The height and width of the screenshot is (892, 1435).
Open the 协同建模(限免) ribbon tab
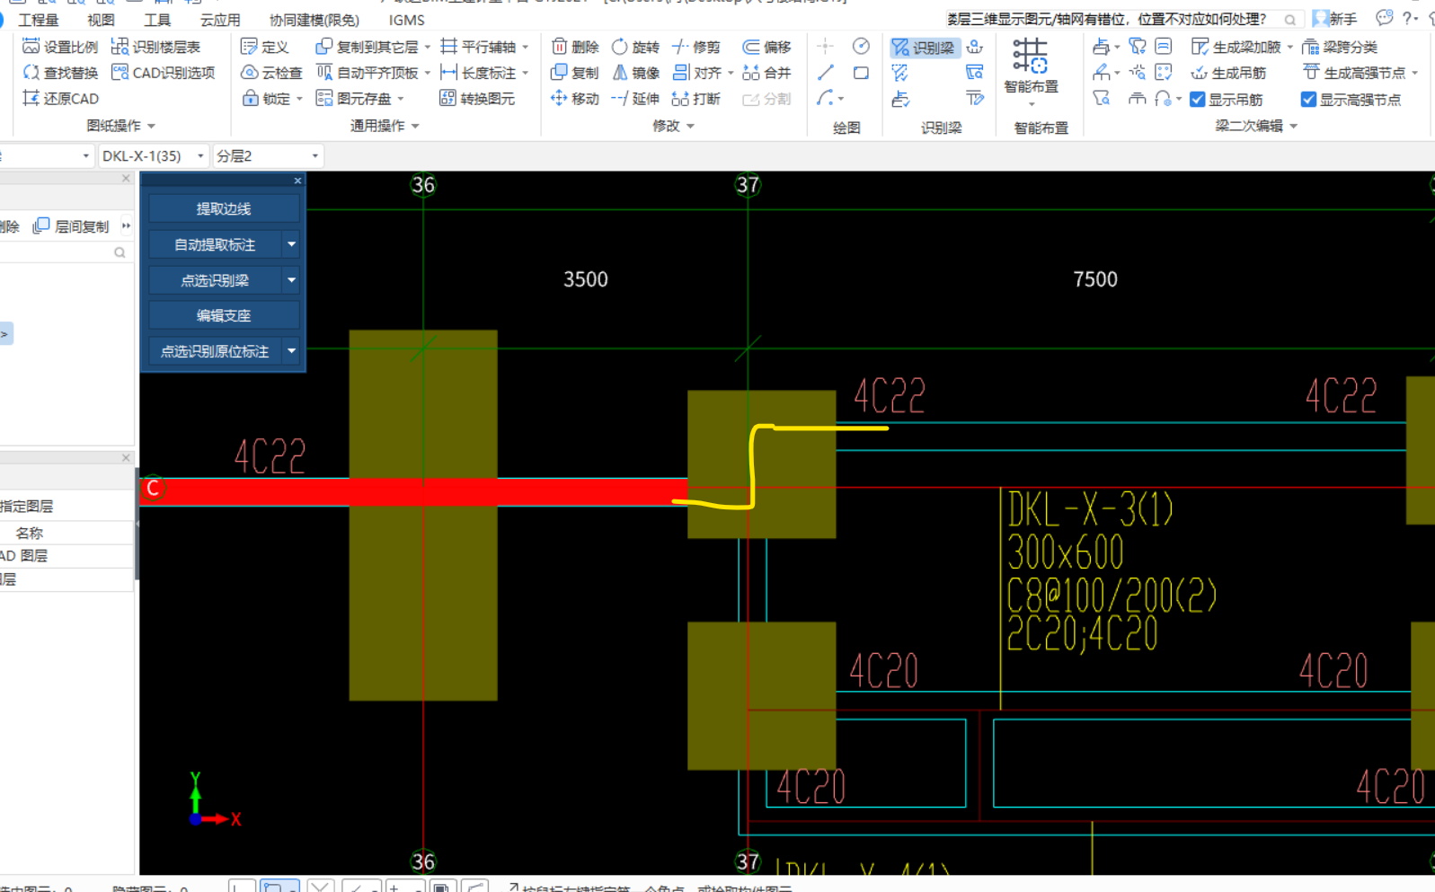tap(314, 20)
